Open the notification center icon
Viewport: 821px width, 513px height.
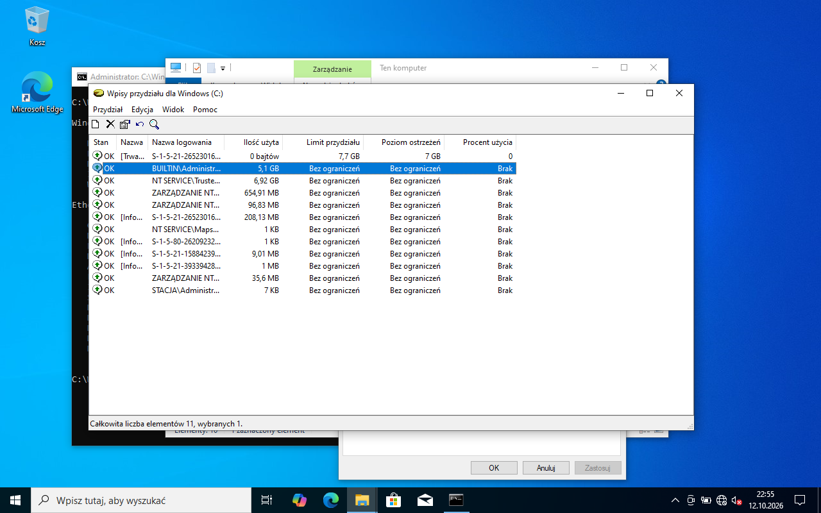pos(800,500)
